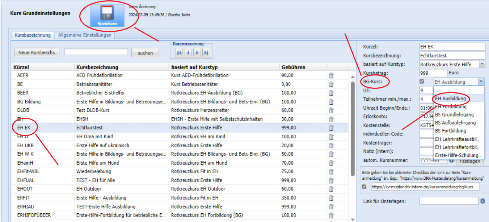
Task: Click the course list vertical scrollbar
Action: [x=353, y=126]
